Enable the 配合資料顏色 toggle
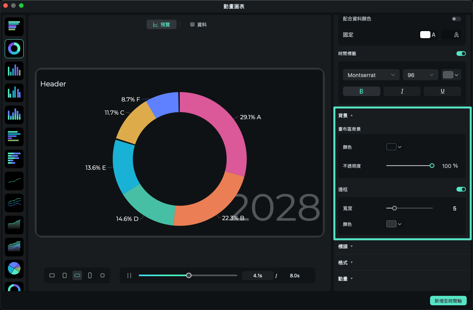This screenshot has height=310, width=473. tap(456, 19)
